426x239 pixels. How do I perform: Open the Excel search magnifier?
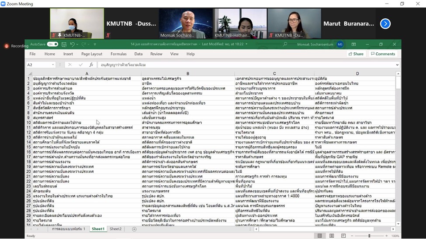(x=285, y=44)
